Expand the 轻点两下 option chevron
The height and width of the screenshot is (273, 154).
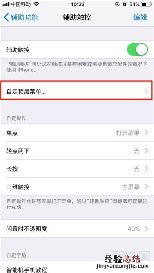pos(146,151)
